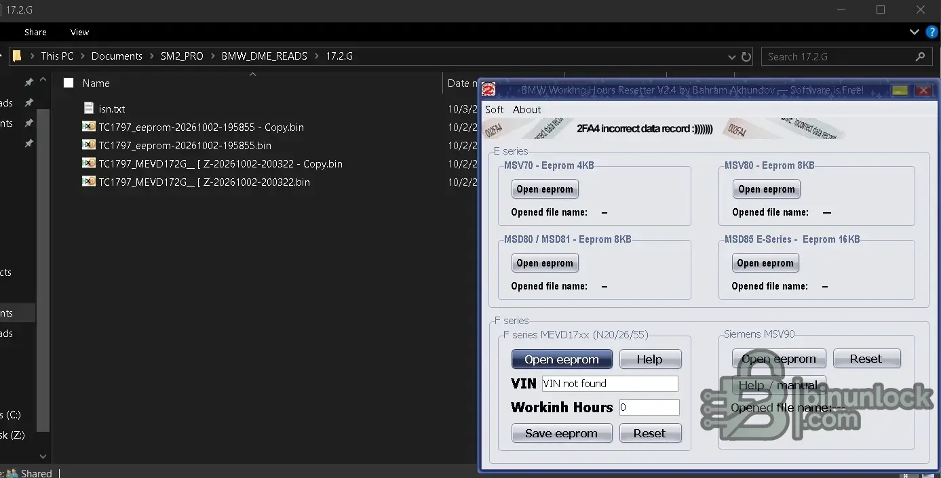The image size is (941, 478).
Task: Click the folder icon at the start of the address bar
Action: pyautogui.click(x=17, y=56)
